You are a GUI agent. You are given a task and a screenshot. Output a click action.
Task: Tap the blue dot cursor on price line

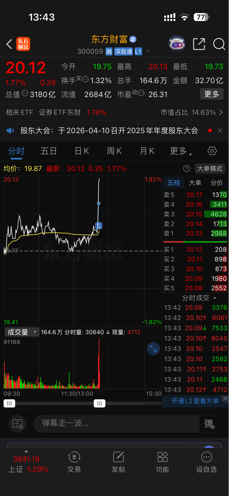[x=99, y=203]
